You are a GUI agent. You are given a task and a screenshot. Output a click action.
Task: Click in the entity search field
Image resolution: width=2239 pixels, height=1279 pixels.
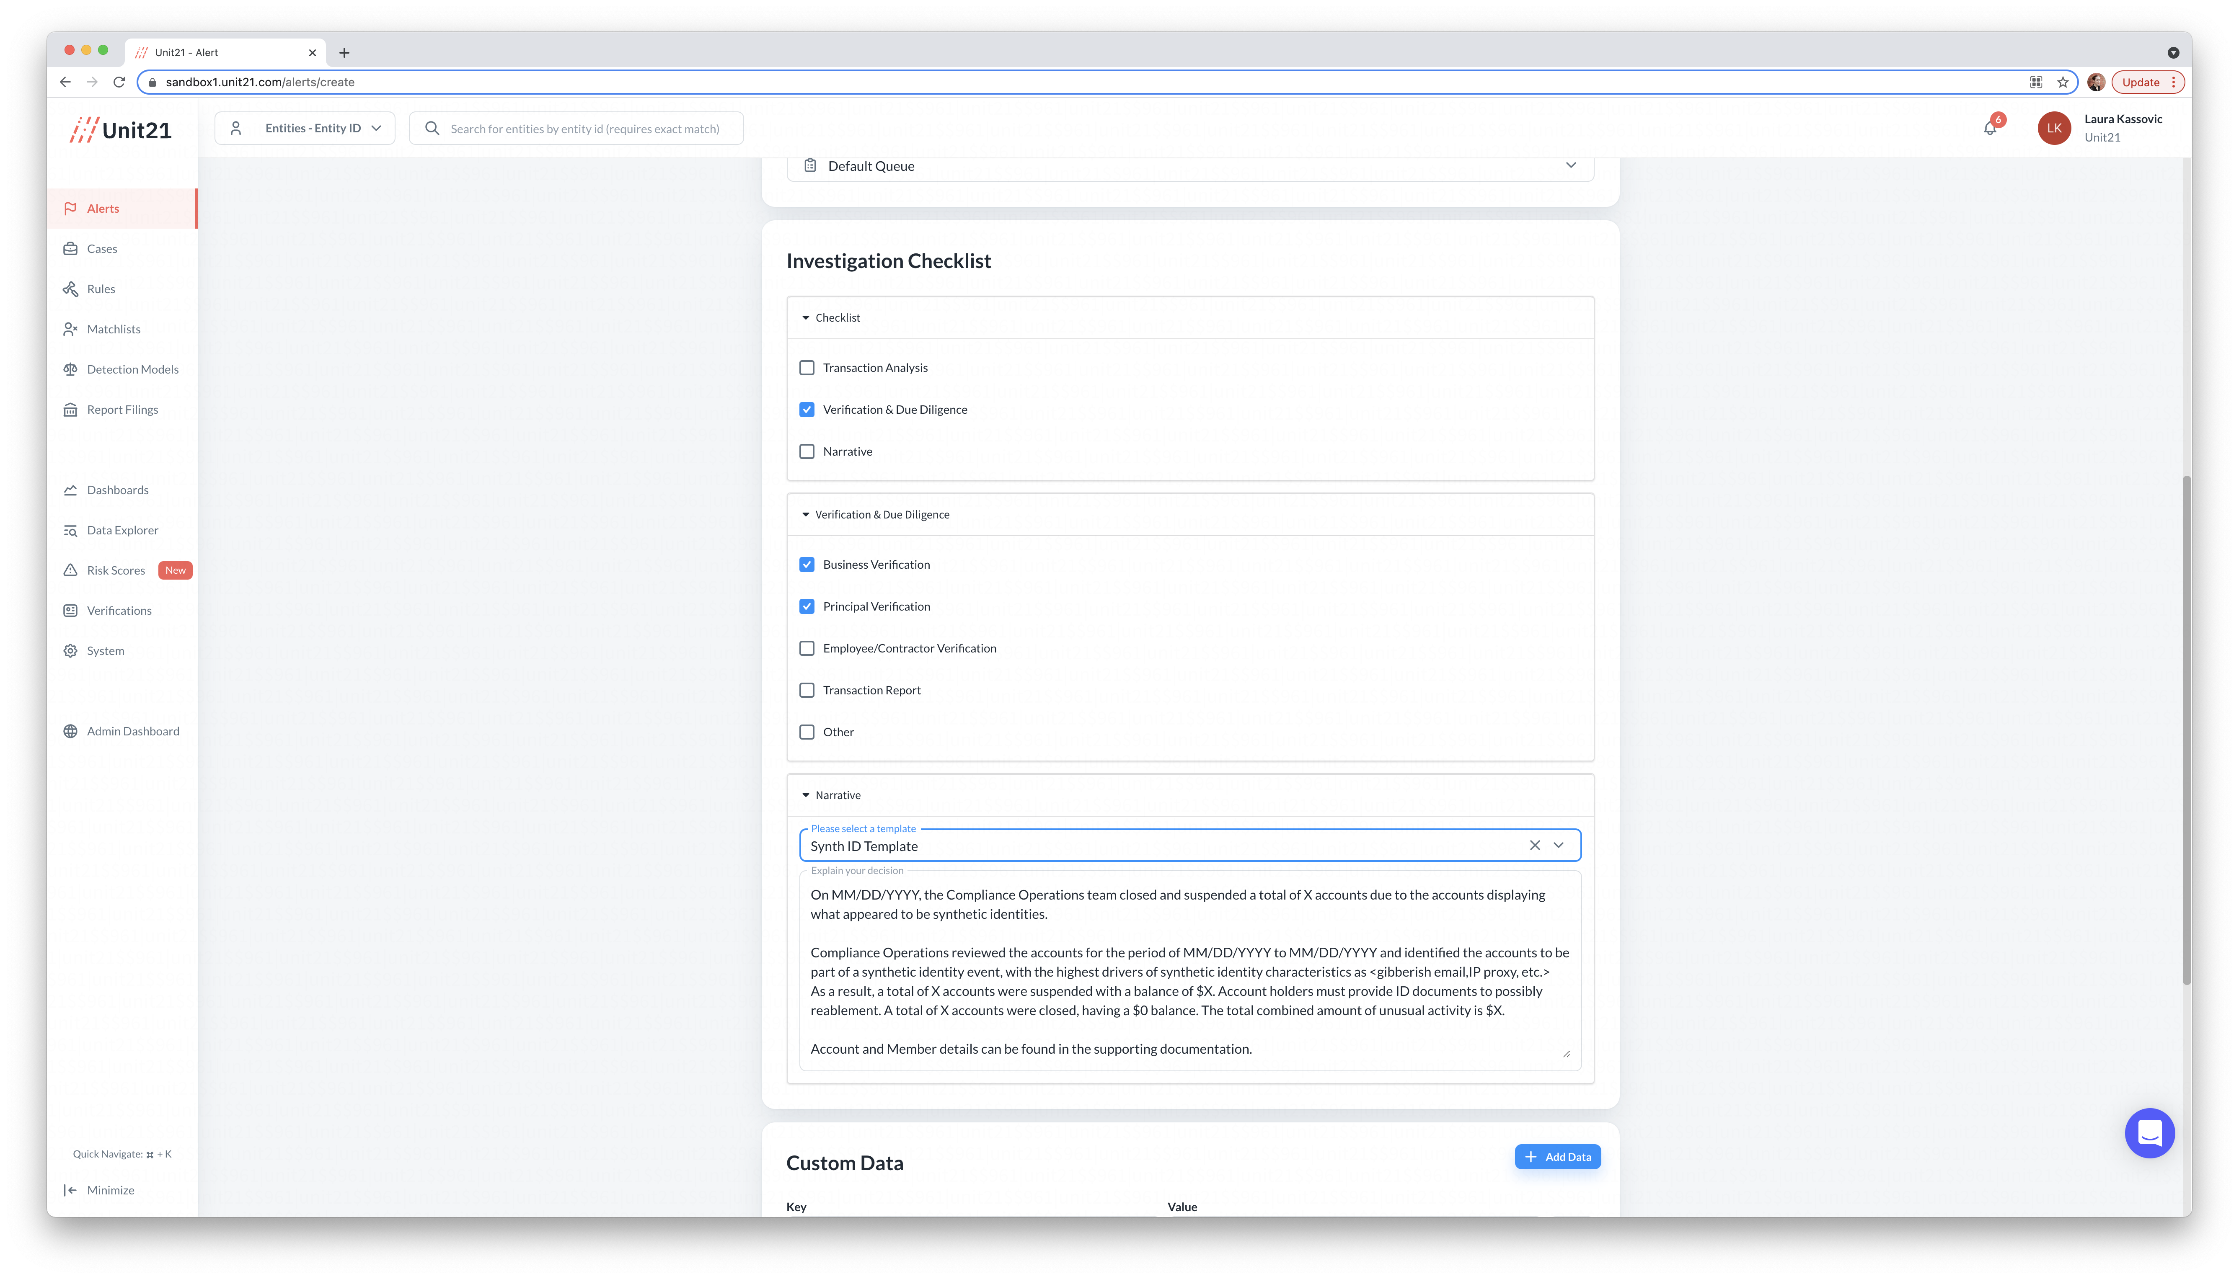(x=577, y=128)
